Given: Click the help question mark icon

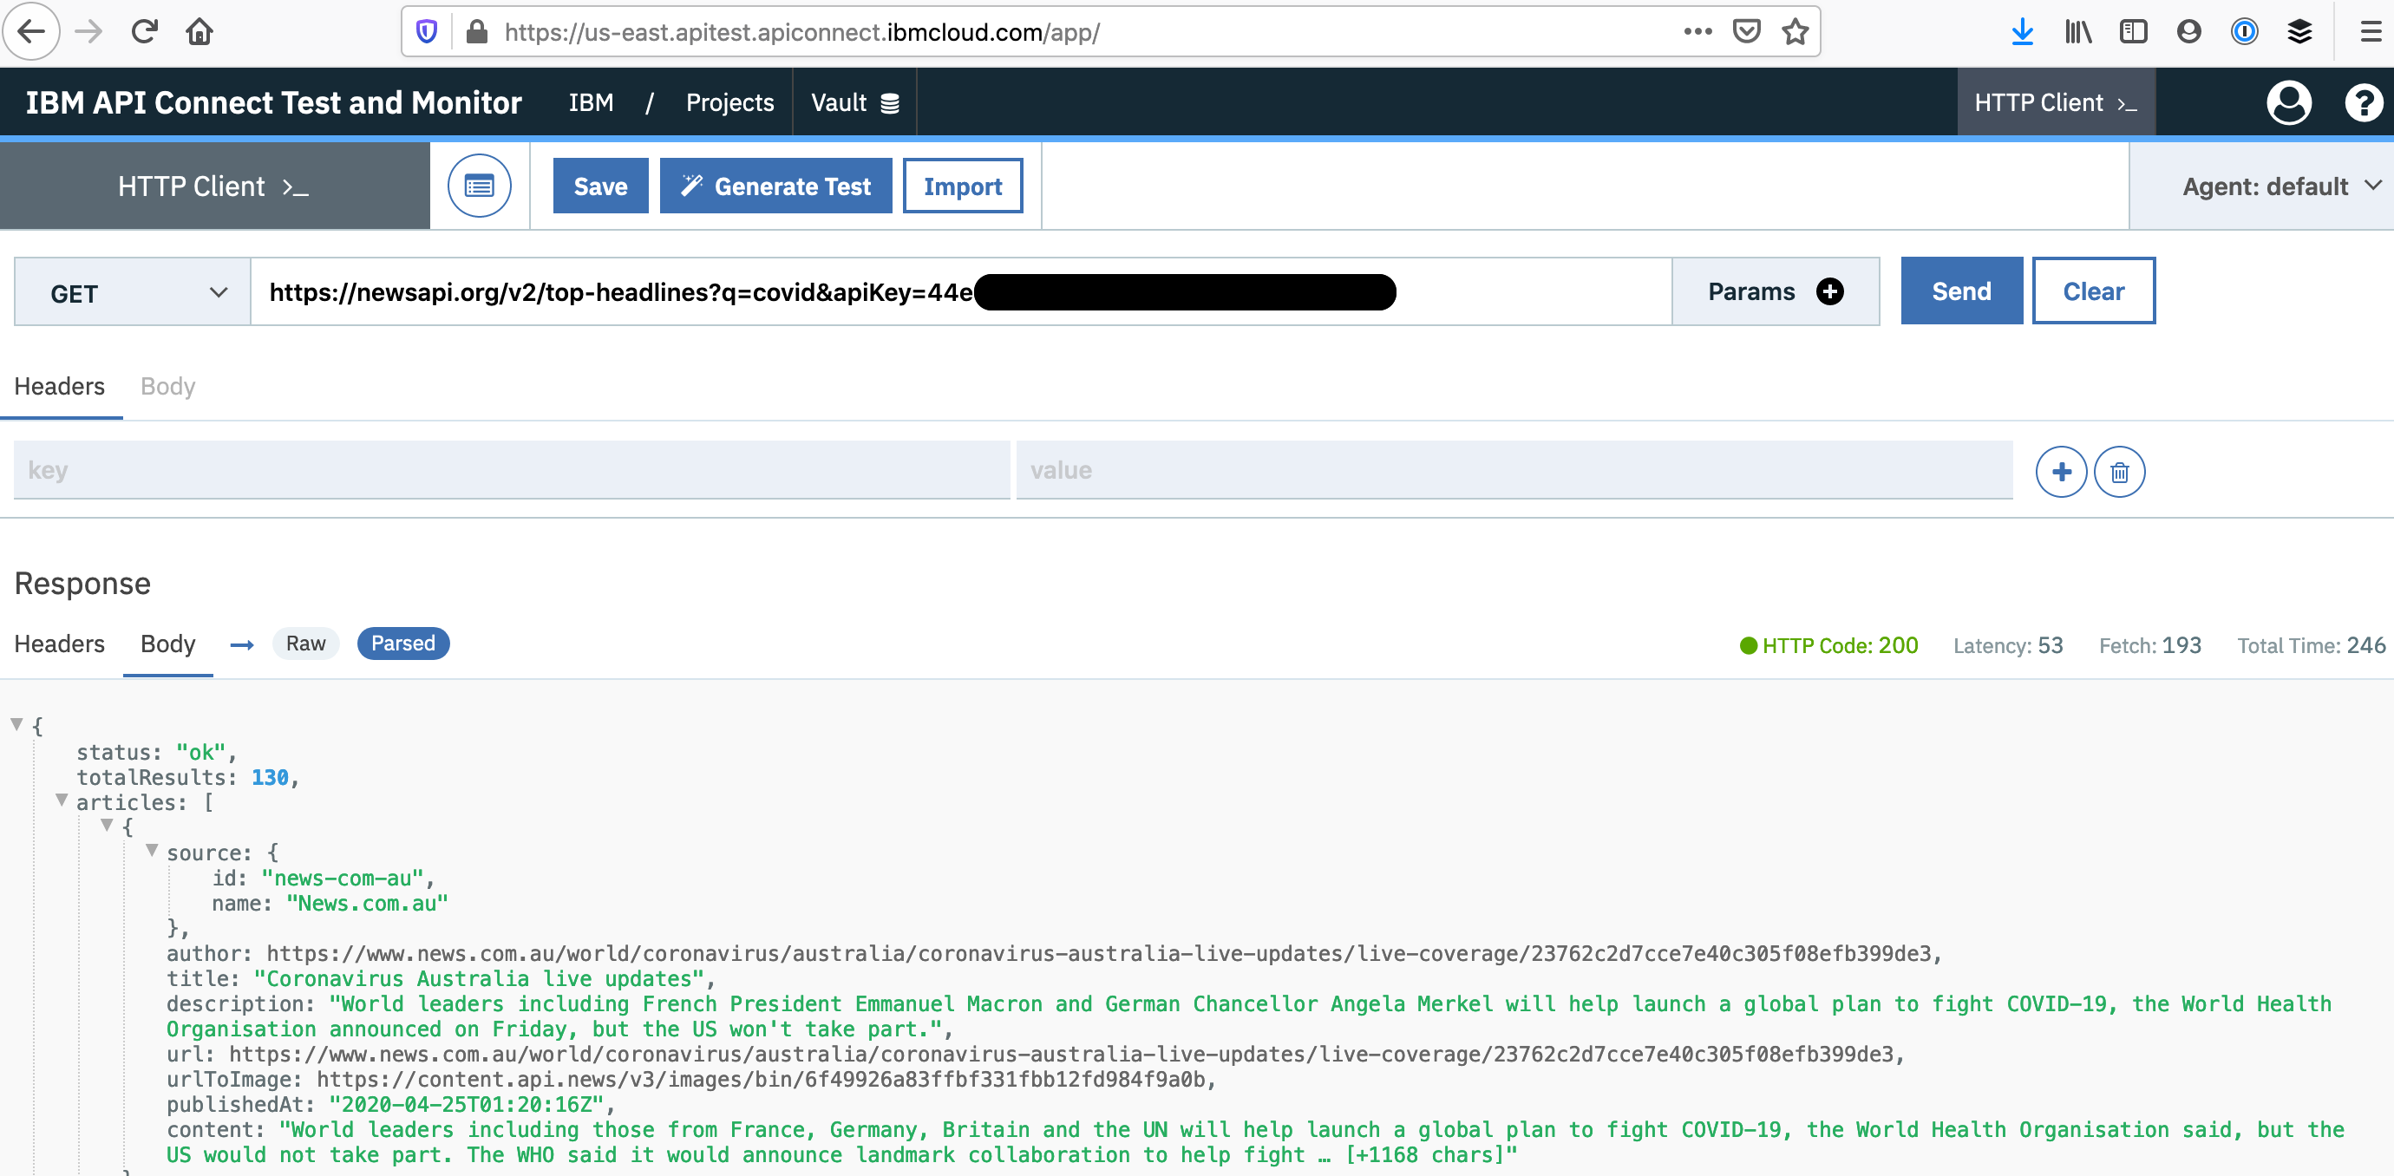Looking at the screenshot, I should click(x=2364, y=102).
